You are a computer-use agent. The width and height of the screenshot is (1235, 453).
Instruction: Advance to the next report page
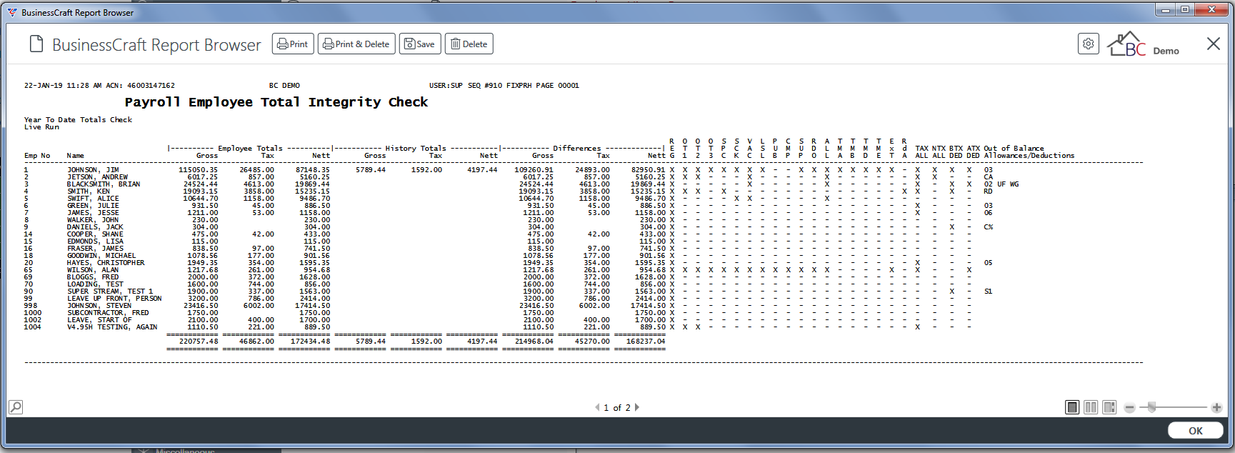click(637, 407)
